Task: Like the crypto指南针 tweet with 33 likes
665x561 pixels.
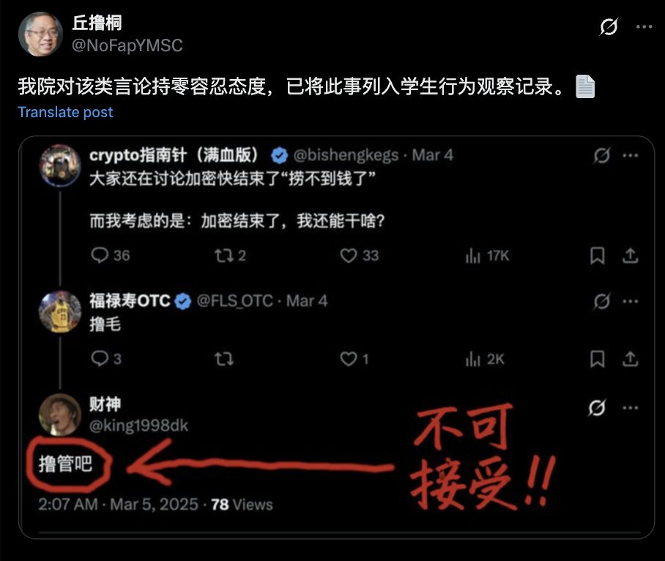Action: point(359,256)
